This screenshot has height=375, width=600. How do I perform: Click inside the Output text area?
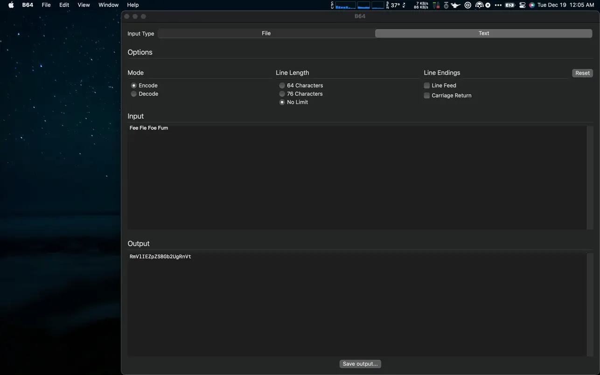357,305
